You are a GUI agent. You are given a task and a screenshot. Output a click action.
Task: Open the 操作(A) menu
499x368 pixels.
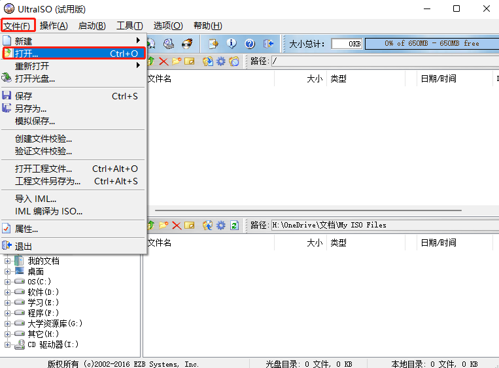tap(54, 25)
